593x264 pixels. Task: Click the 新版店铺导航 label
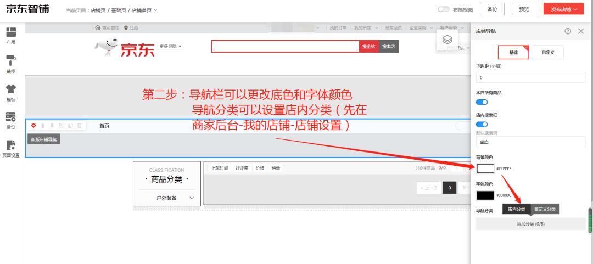click(43, 139)
